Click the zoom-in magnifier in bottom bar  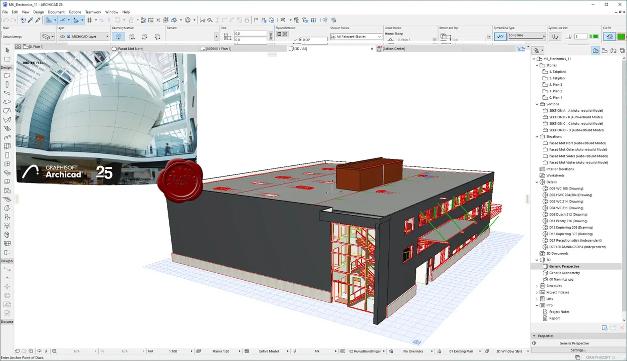pyautogui.click(x=31, y=351)
